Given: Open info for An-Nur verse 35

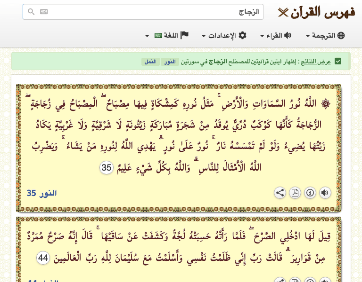Looking at the screenshot, I should pos(310,193).
